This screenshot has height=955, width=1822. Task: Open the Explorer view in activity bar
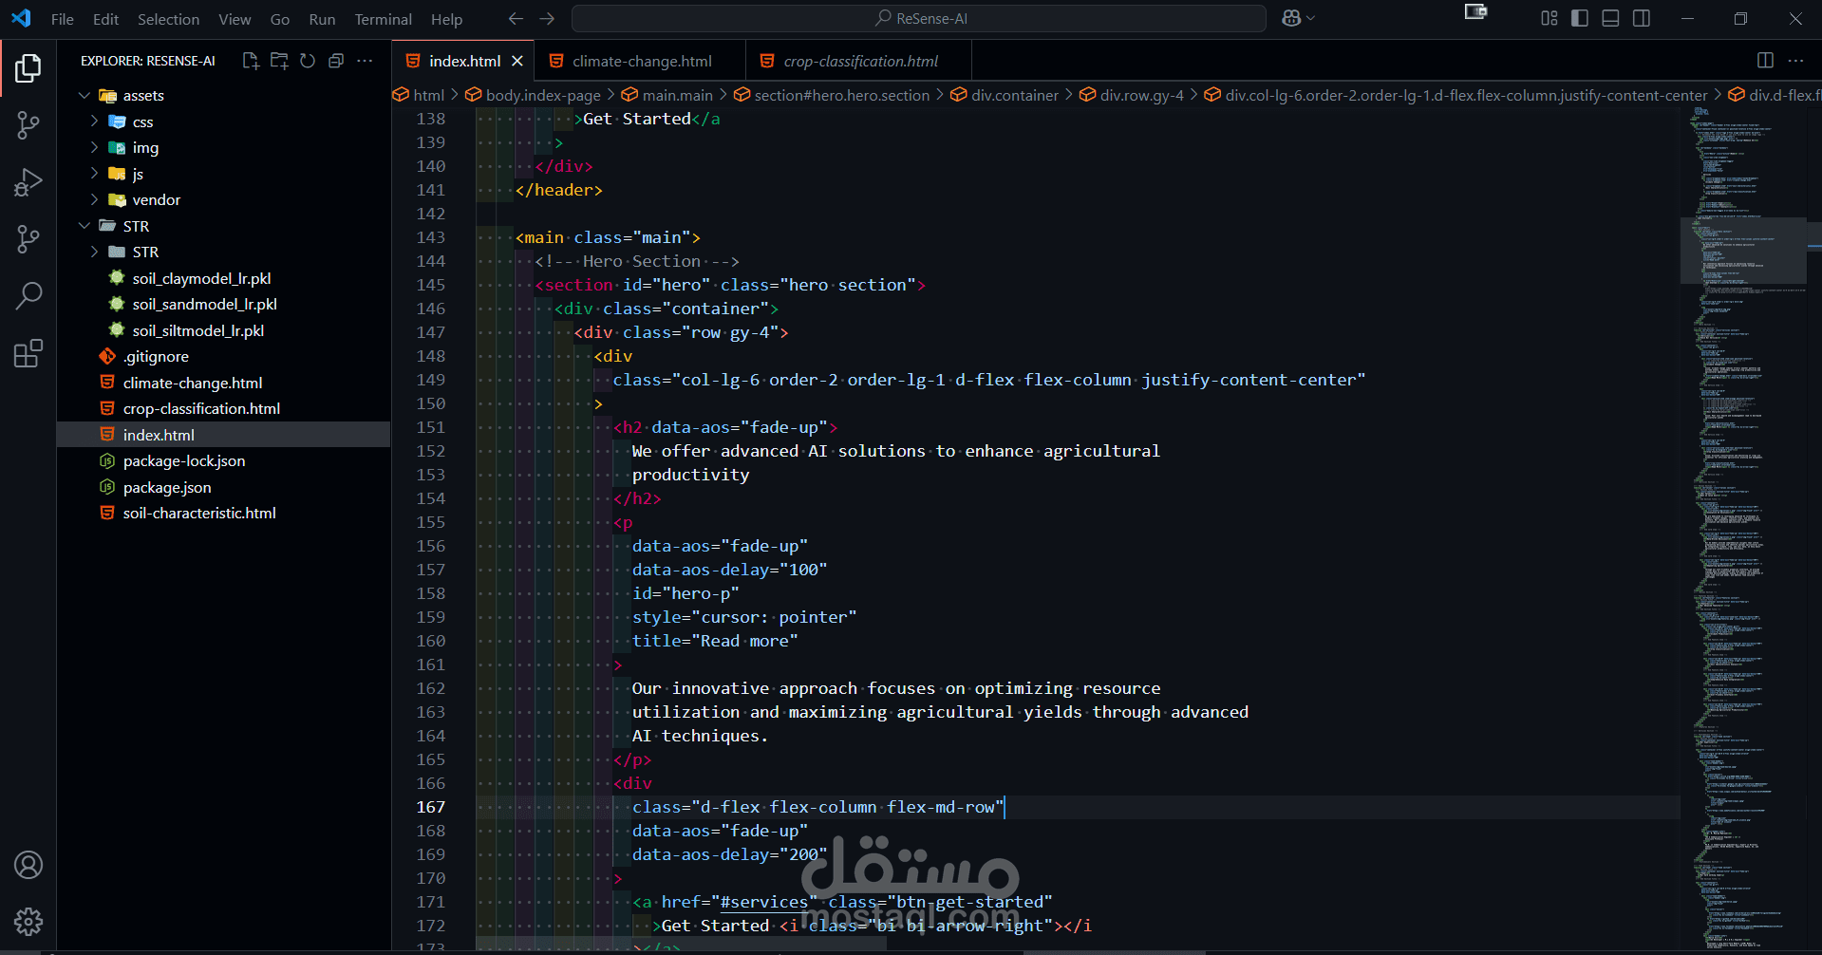tap(28, 68)
